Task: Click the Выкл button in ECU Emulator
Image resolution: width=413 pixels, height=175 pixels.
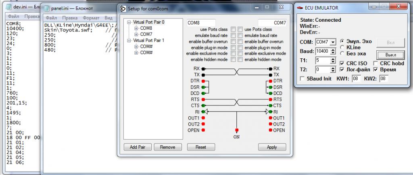Action: coord(390,54)
